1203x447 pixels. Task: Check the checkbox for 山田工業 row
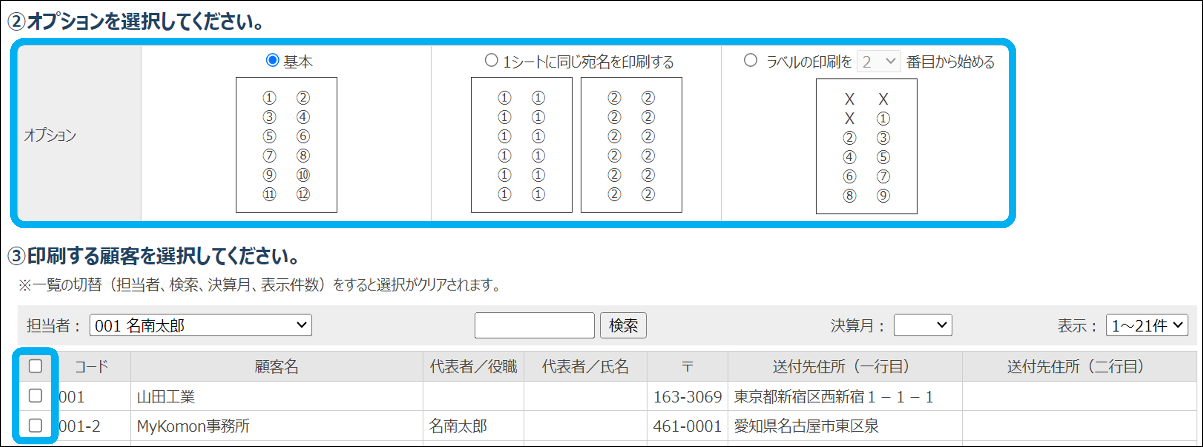click(36, 396)
